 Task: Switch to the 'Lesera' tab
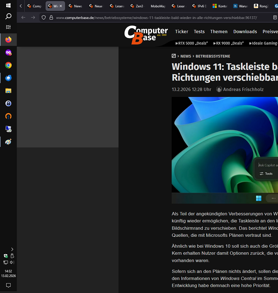117,6
